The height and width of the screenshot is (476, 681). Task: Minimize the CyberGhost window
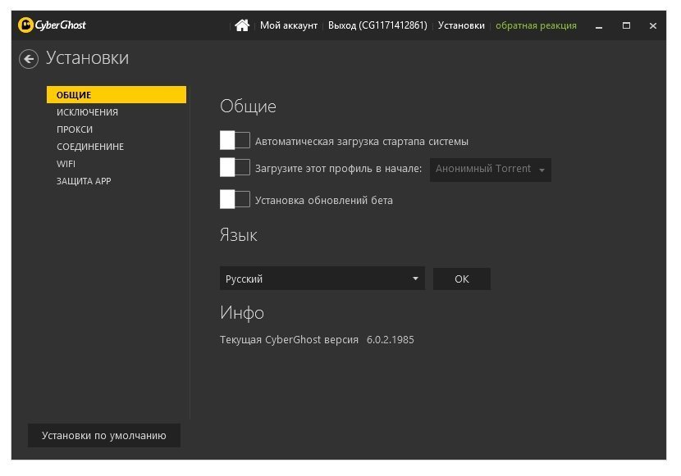599,26
